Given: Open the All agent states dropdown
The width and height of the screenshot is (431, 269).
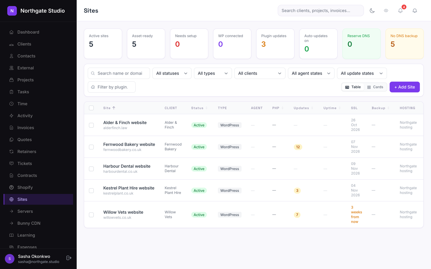Looking at the screenshot, I should click(x=311, y=73).
